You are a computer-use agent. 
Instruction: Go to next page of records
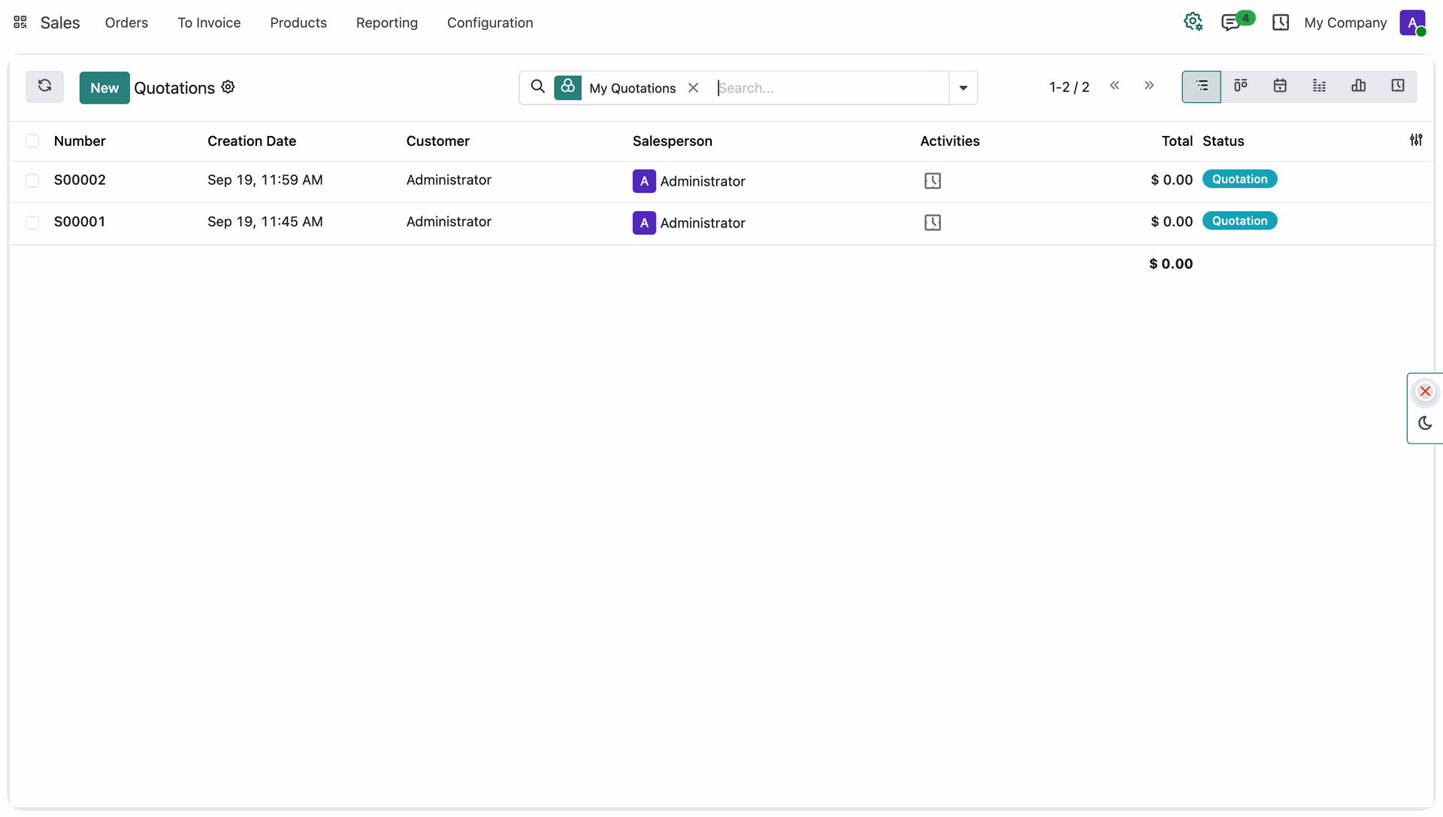(1149, 86)
